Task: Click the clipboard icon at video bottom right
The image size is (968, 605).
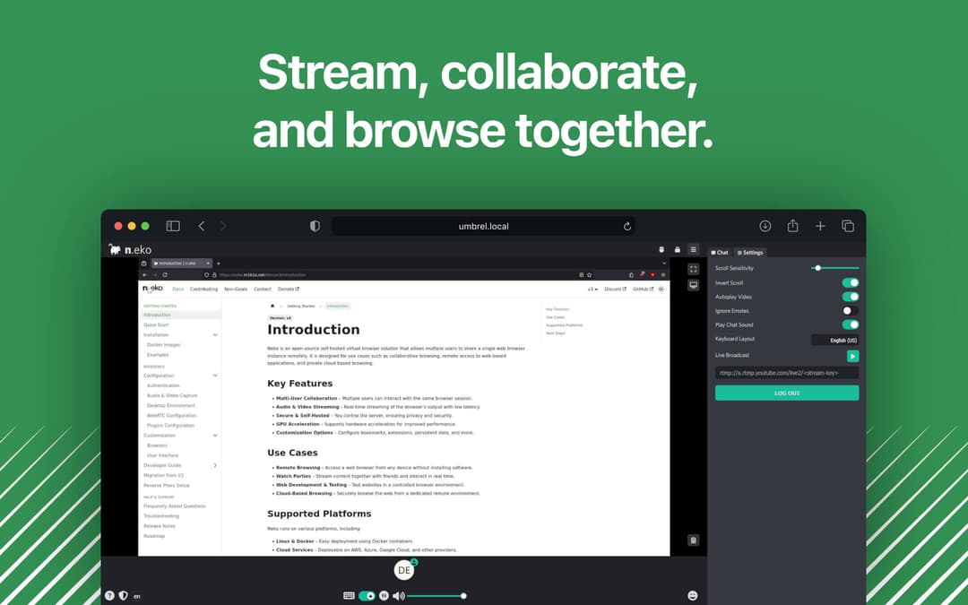Action: coord(693,540)
